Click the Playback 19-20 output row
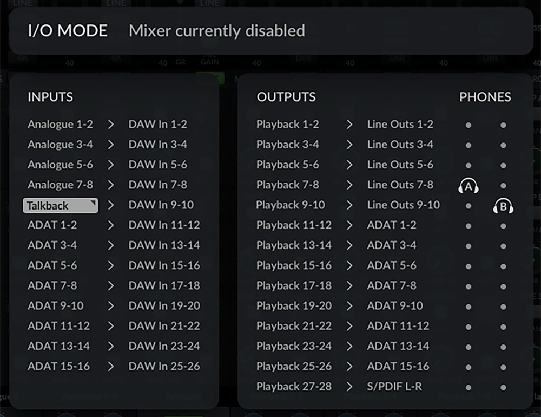Viewport: 541px width, 417px height. [294, 306]
